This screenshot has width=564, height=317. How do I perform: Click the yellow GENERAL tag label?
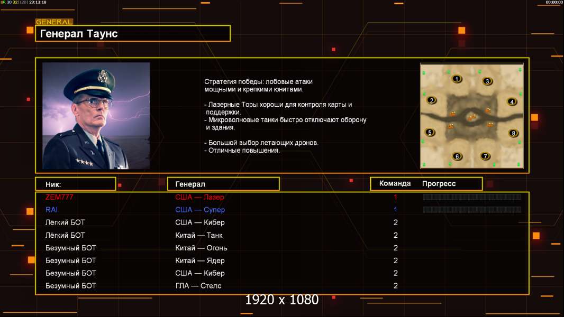(54, 22)
